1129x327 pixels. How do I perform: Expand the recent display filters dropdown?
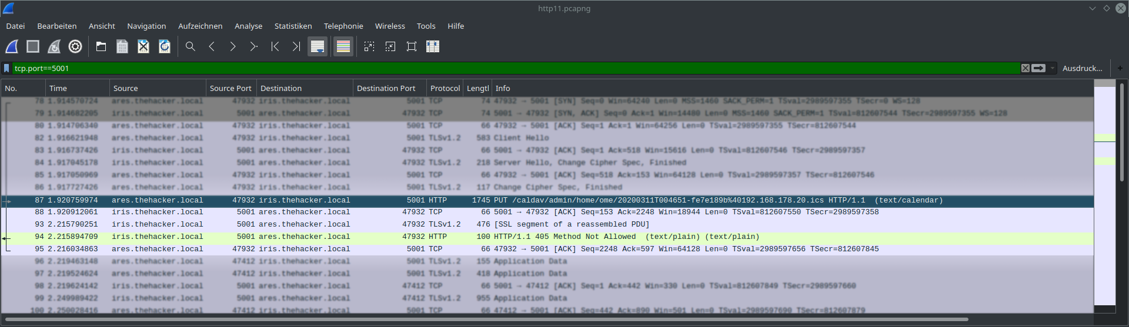1053,68
